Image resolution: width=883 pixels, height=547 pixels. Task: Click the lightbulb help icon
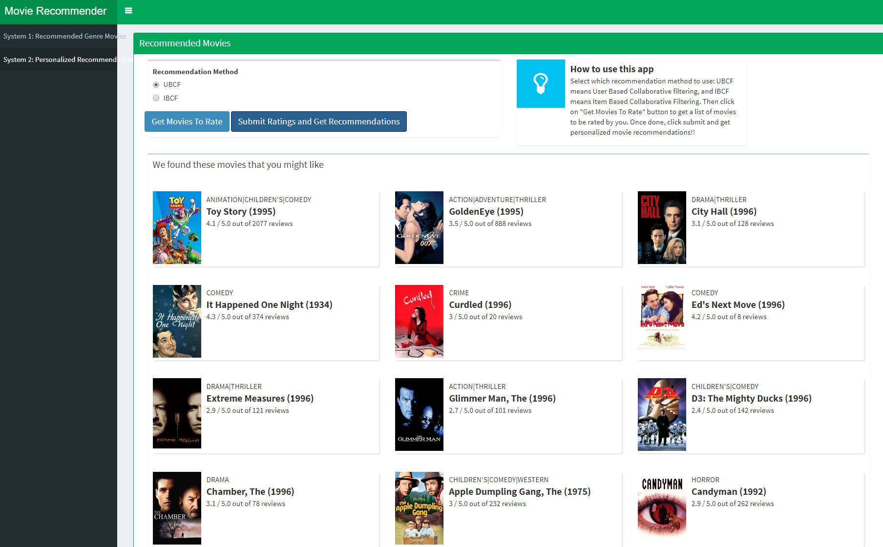click(x=541, y=83)
